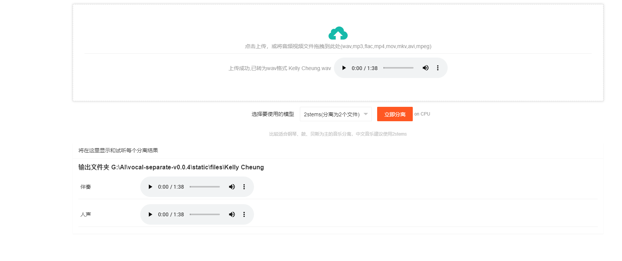The image size is (622, 261).
Task: Click the 上传成功 Kelly Cheung.wav status text
Action: 280,68
